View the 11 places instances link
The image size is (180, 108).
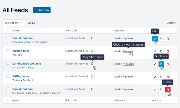pos(129,64)
